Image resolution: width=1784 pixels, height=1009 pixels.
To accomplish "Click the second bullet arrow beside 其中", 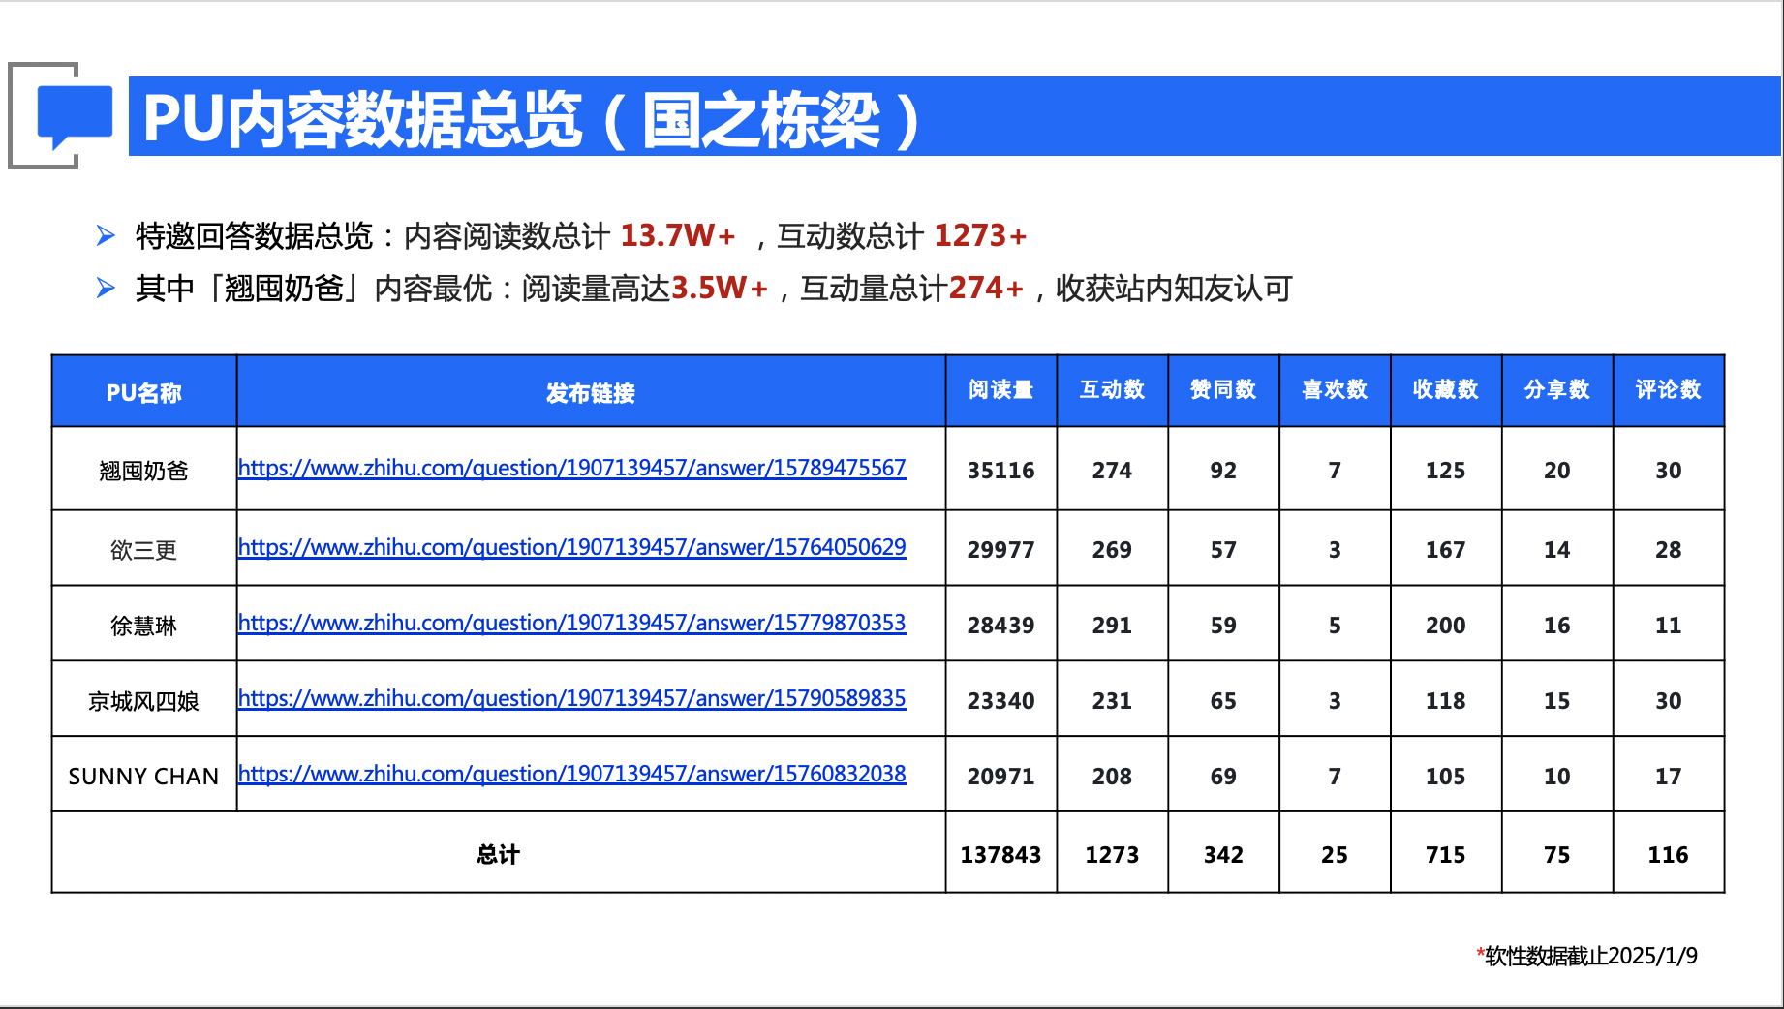I will click(x=106, y=288).
